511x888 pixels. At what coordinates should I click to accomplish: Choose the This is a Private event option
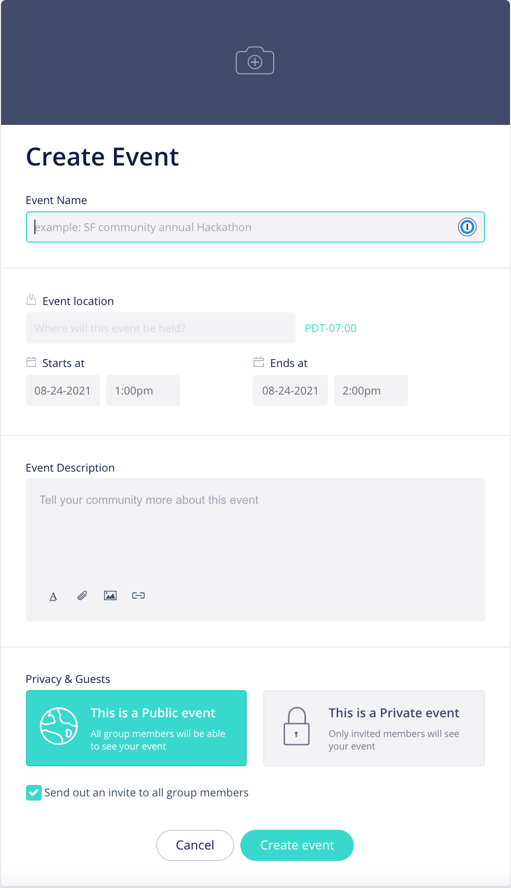(374, 728)
